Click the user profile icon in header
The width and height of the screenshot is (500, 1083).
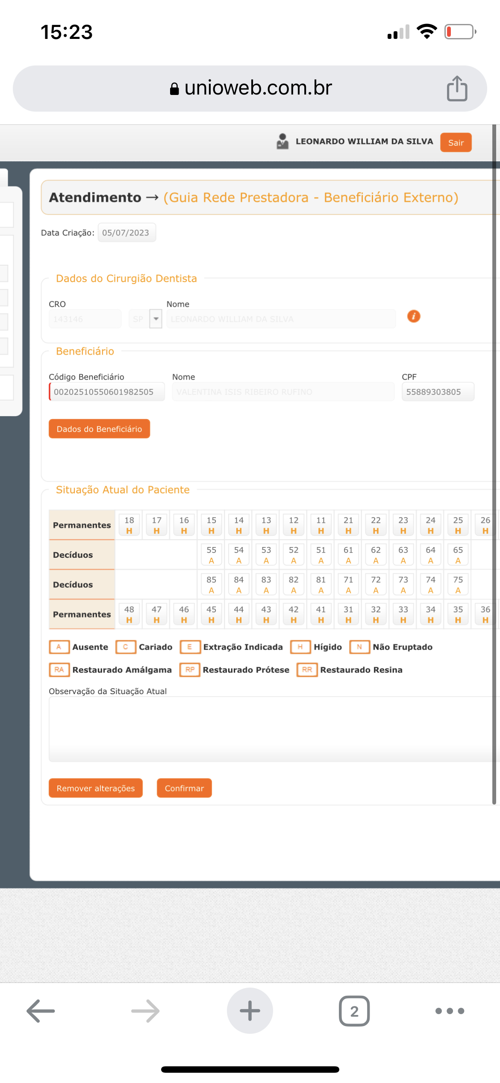click(x=282, y=142)
